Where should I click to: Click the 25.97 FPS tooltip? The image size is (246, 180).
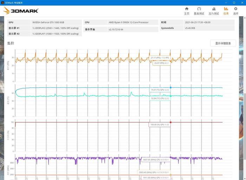tap(161, 63)
